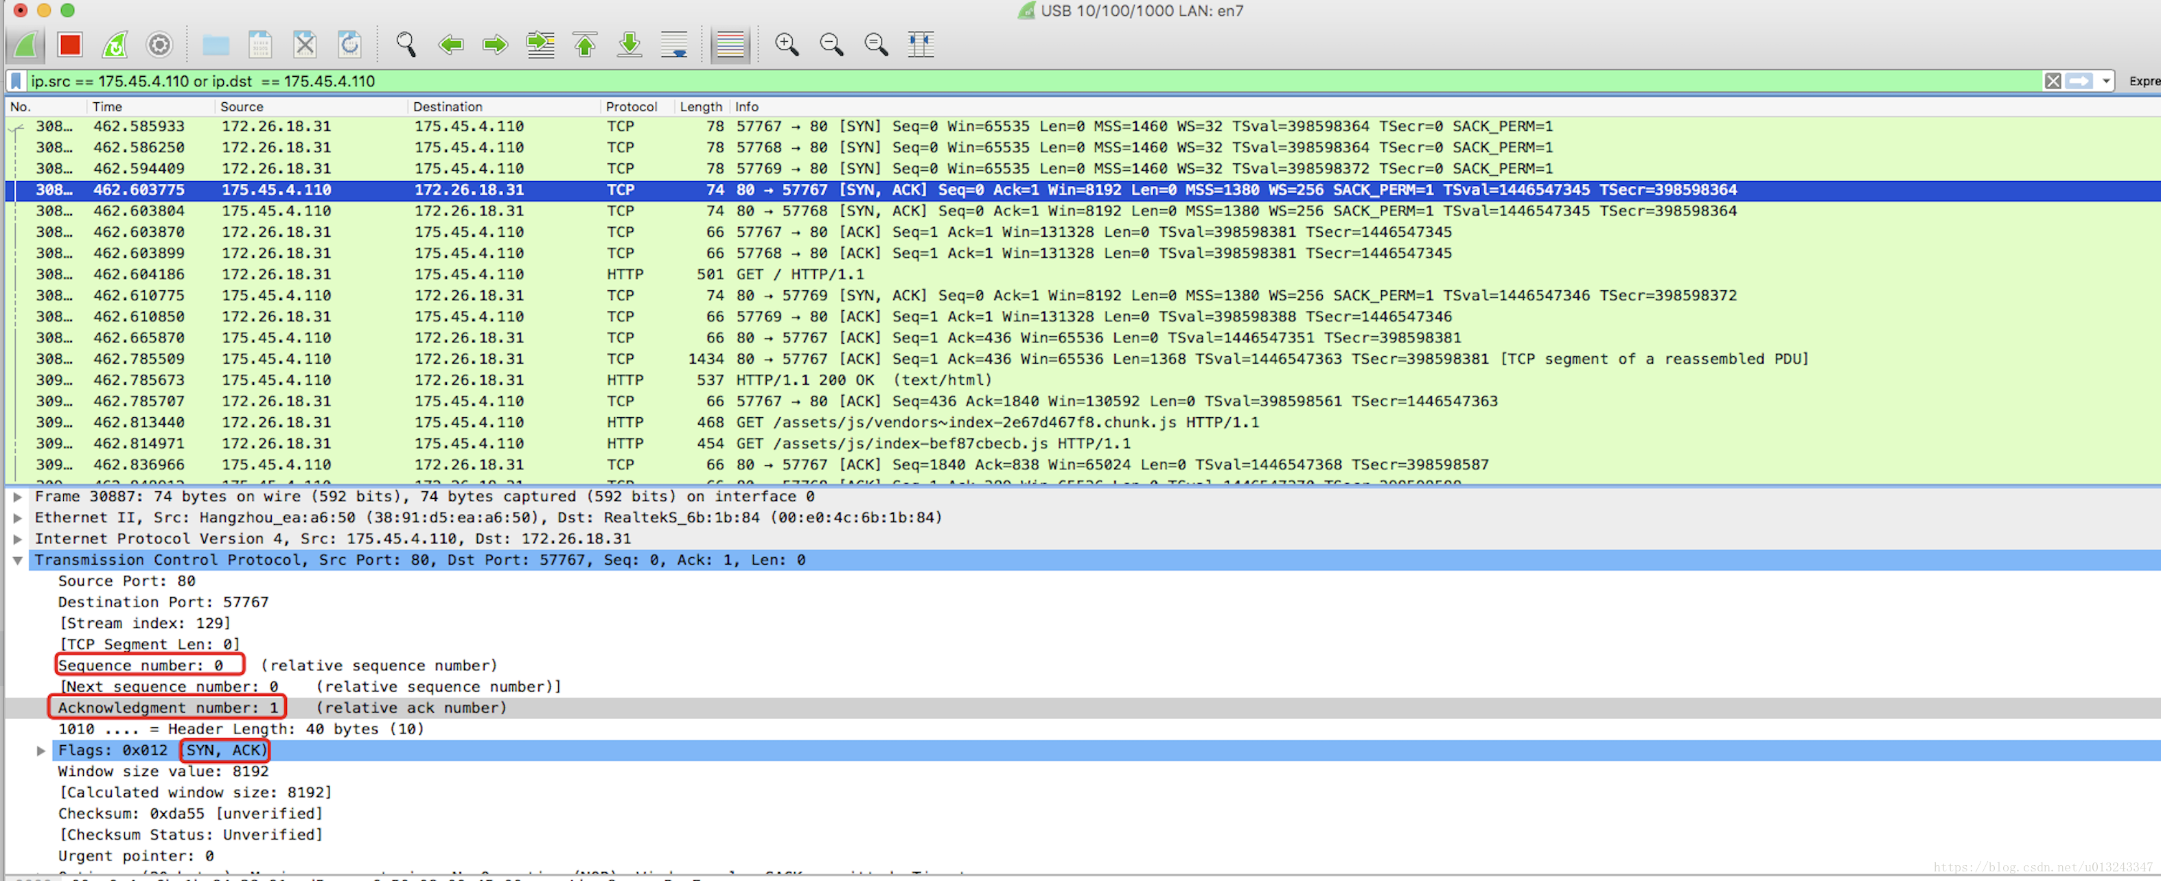Collapse the Transmission Control Protocol tree
The width and height of the screenshot is (2161, 881).
click(18, 560)
